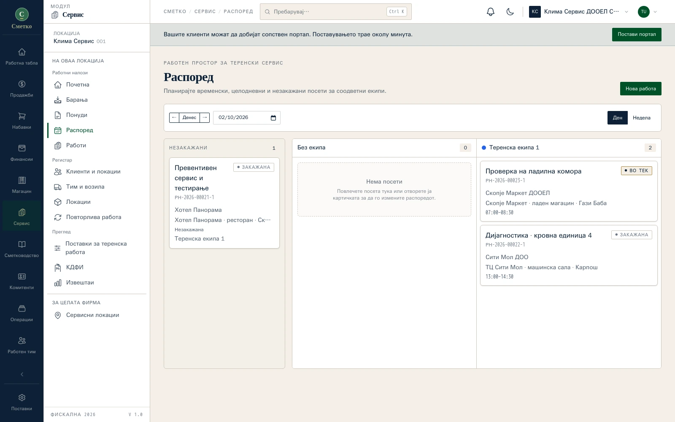Screen dimensions: 675x422
Task: Open Поставки gear in the left rail
Action: point(22,403)
